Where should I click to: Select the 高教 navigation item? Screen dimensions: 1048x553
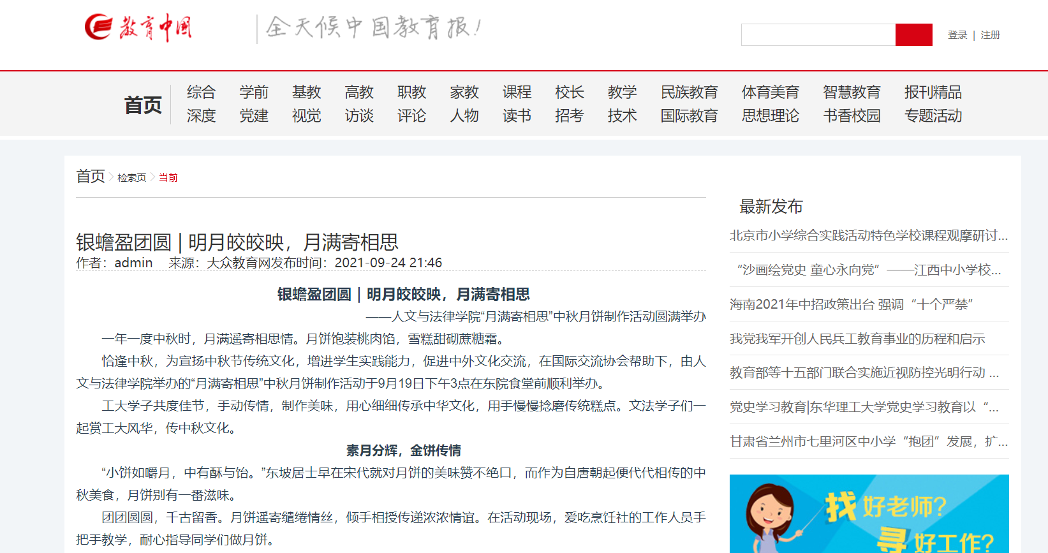pos(359,92)
